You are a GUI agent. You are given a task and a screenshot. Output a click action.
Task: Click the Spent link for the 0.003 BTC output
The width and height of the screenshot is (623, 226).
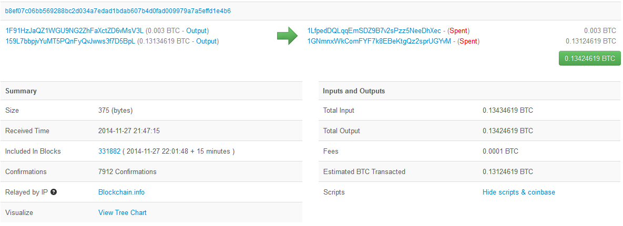point(458,30)
